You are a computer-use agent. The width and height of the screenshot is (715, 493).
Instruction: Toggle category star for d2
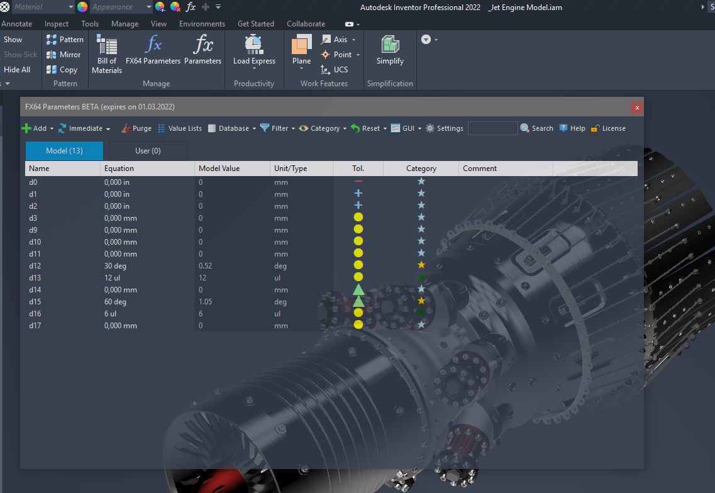click(x=421, y=205)
